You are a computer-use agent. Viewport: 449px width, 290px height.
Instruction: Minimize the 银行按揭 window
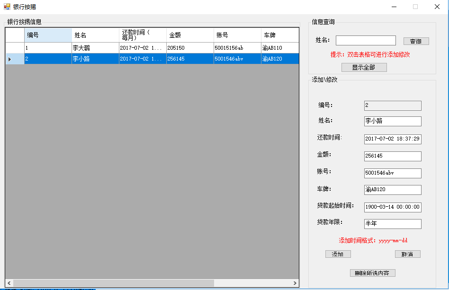point(395,7)
